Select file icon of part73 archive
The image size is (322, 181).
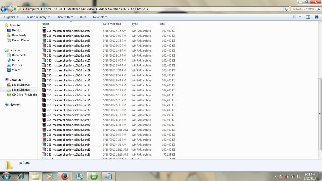(44, 90)
